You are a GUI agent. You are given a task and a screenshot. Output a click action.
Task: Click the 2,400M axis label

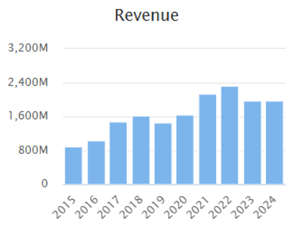click(28, 82)
